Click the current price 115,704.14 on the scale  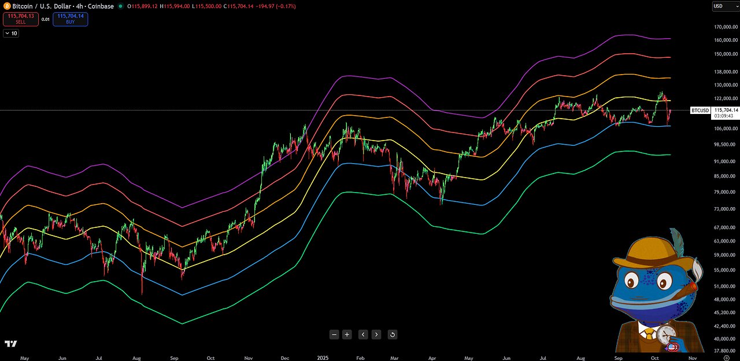coord(726,109)
